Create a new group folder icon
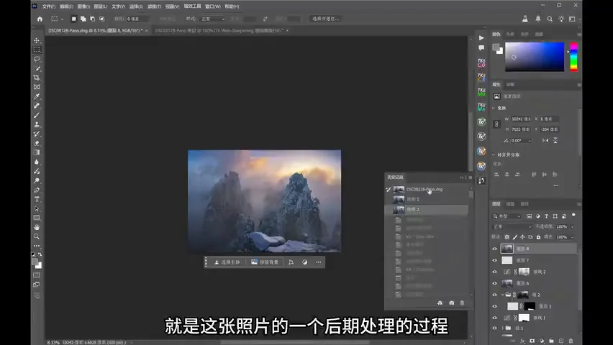 [x=551, y=341]
